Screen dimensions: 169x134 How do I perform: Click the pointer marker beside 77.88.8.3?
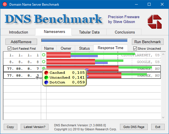tap(37, 78)
